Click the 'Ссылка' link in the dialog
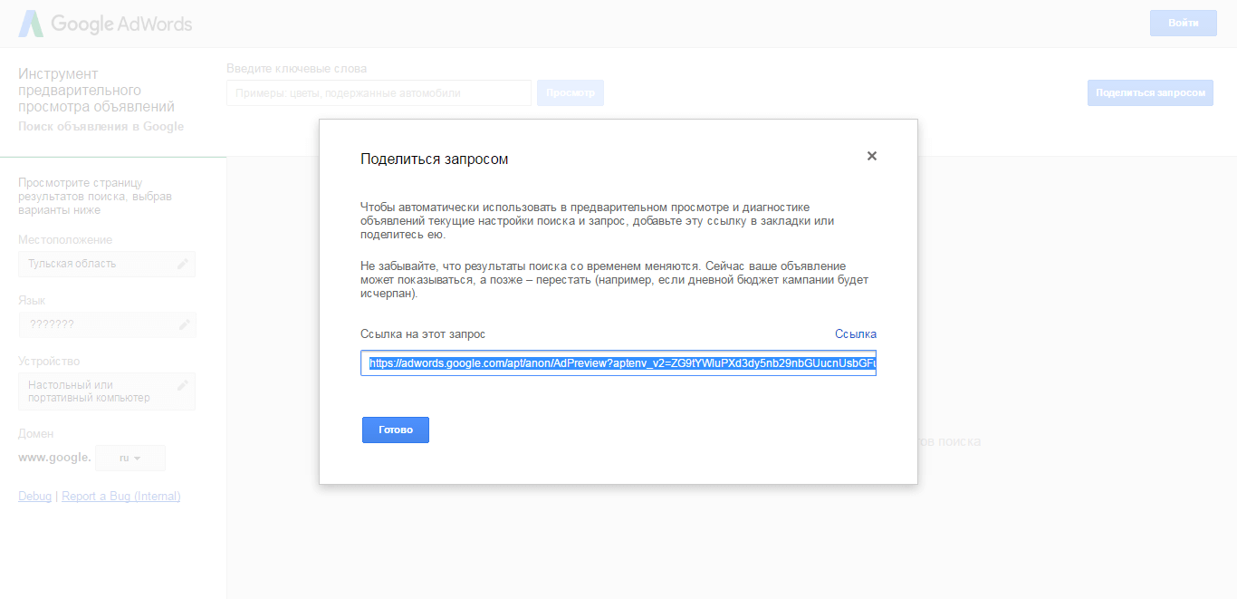This screenshot has width=1237, height=599. tap(855, 333)
